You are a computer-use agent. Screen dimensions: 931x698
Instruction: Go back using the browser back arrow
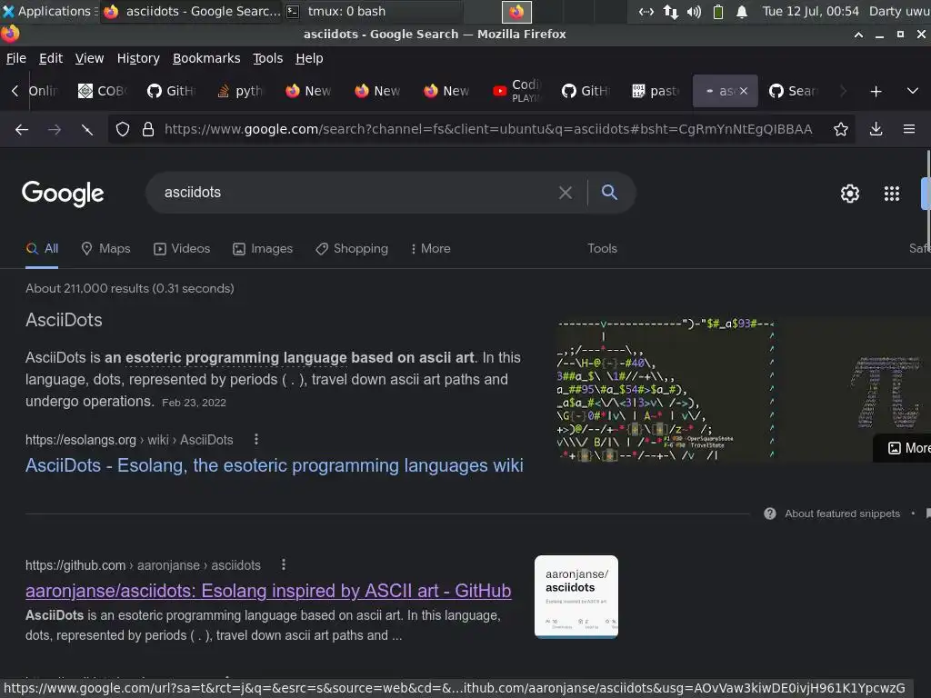[x=22, y=129]
